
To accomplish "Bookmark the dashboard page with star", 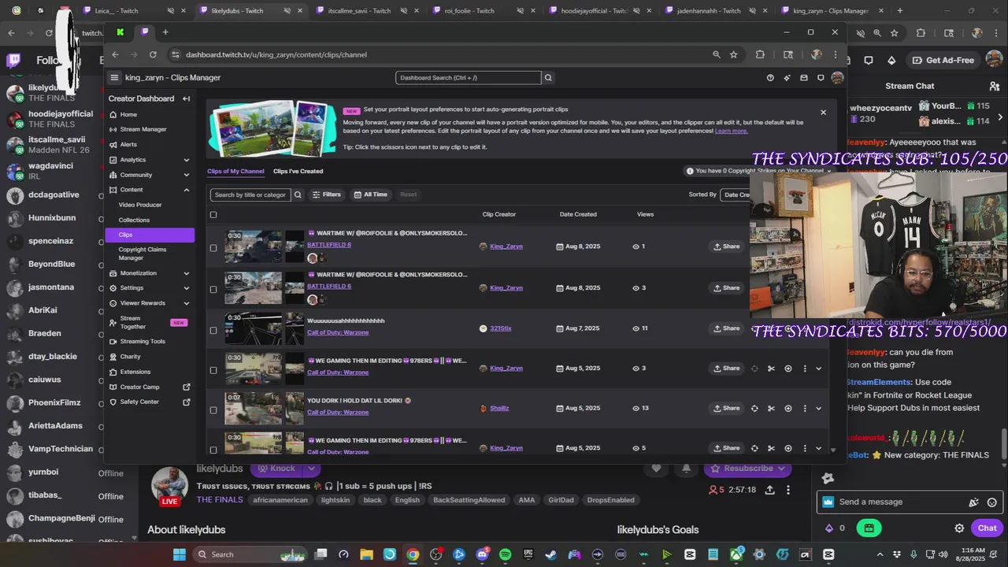I will [733, 54].
